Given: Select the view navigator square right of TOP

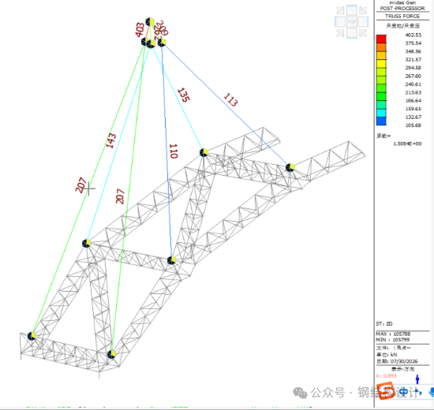Looking at the screenshot, I should click(363, 22).
